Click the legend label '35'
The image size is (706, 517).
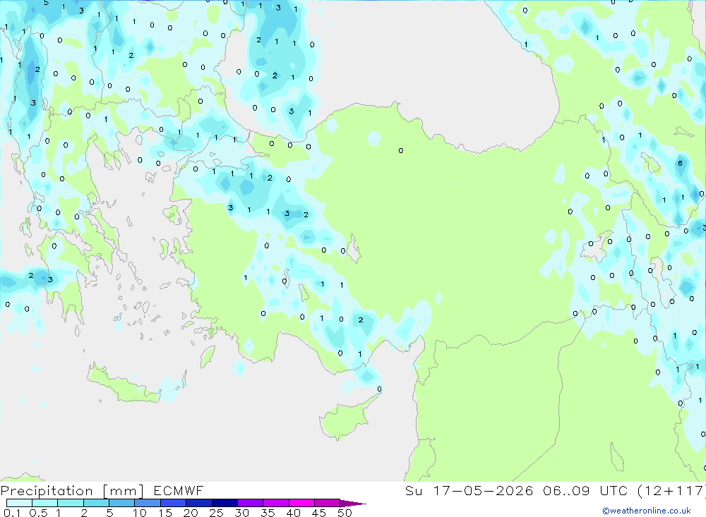tap(268, 513)
